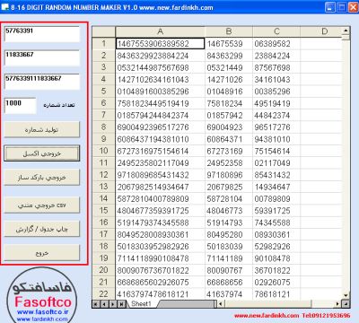Select cell containing 96517276
Screen dimensions: 359x323
pyautogui.click(x=276, y=127)
